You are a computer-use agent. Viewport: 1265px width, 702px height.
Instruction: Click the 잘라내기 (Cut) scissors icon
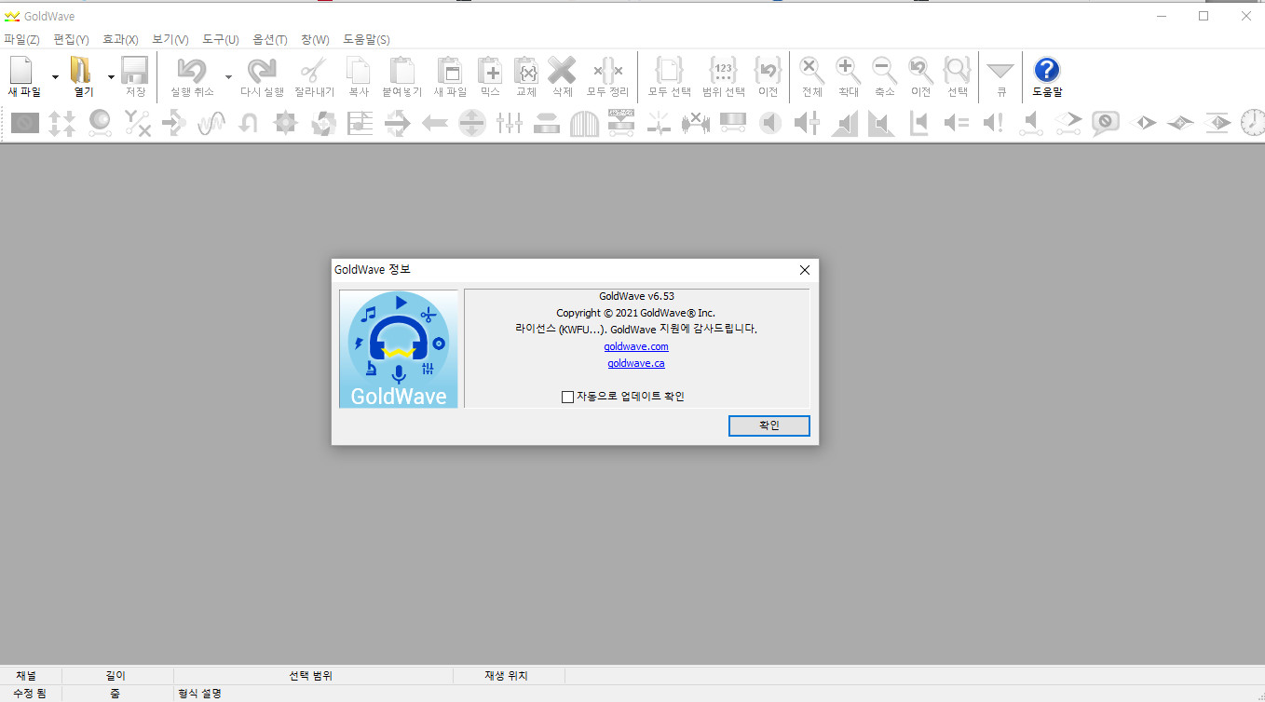(x=314, y=70)
